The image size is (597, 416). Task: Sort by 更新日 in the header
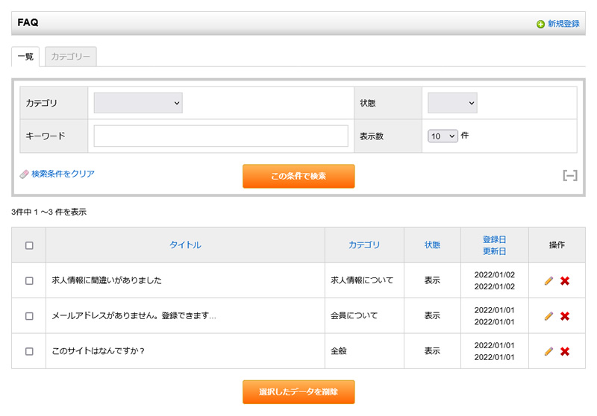(494, 251)
